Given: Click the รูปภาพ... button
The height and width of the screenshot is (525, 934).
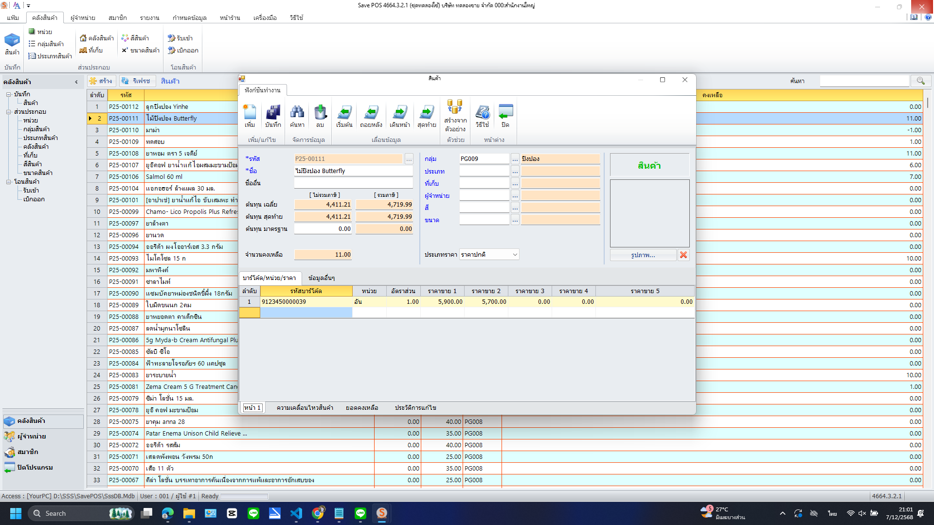Looking at the screenshot, I should click(643, 255).
